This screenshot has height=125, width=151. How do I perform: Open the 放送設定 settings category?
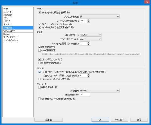[x=18, y=15]
